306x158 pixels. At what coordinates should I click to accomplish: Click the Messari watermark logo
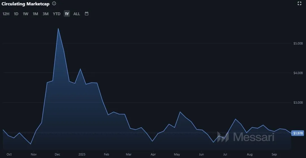246,137
